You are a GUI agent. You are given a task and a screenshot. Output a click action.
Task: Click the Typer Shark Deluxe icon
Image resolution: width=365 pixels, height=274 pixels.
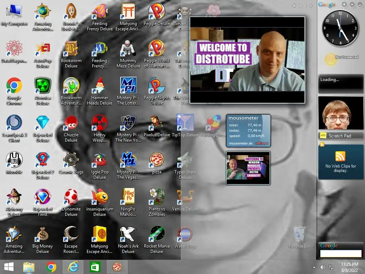[185, 159]
